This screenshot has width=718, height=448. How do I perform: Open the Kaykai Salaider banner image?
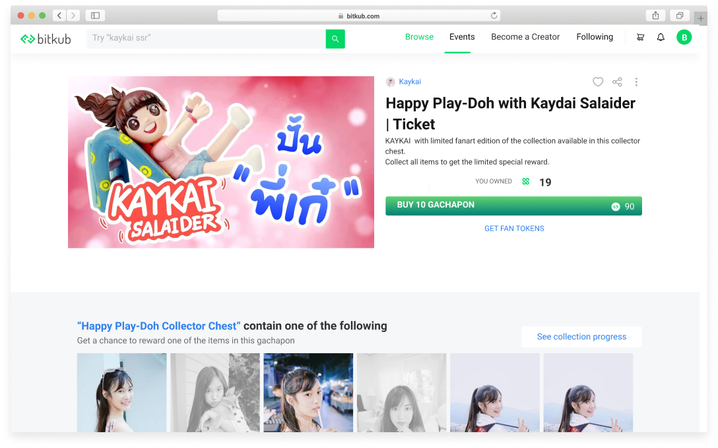pos(221,162)
